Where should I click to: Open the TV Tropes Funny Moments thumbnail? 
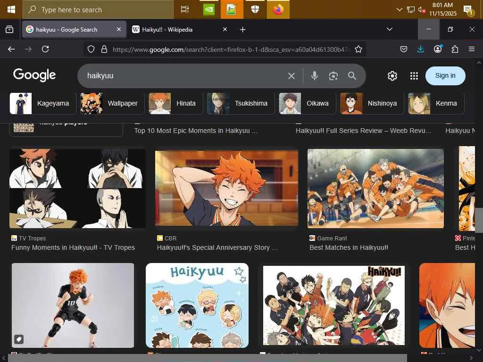pyautogui.click(x=77, y=189)
